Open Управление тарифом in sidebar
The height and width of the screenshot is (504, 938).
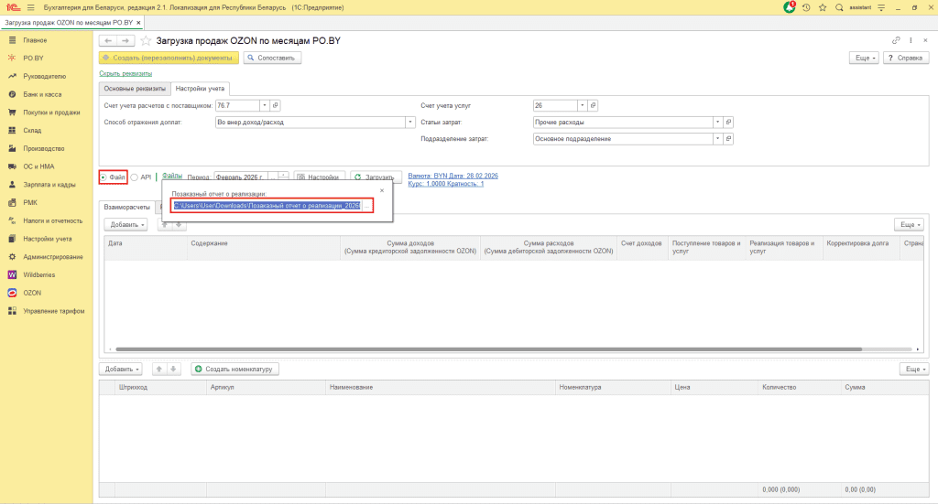pyautogui.click(x=53, y=311)
